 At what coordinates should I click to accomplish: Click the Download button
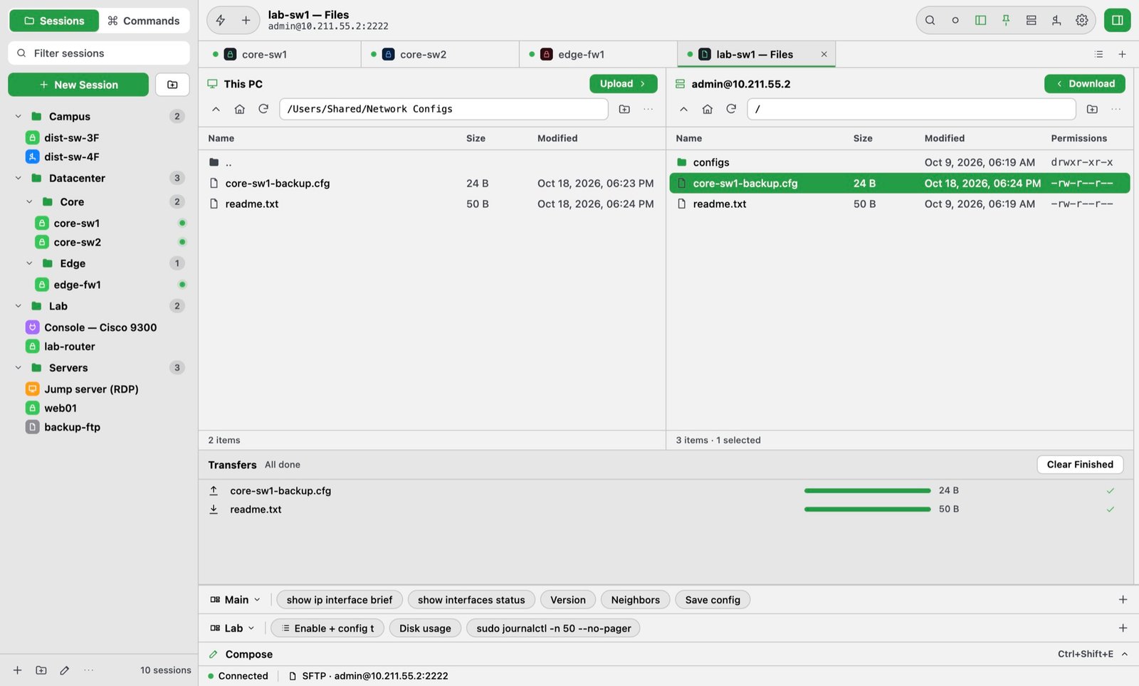tap(1084, 84)
